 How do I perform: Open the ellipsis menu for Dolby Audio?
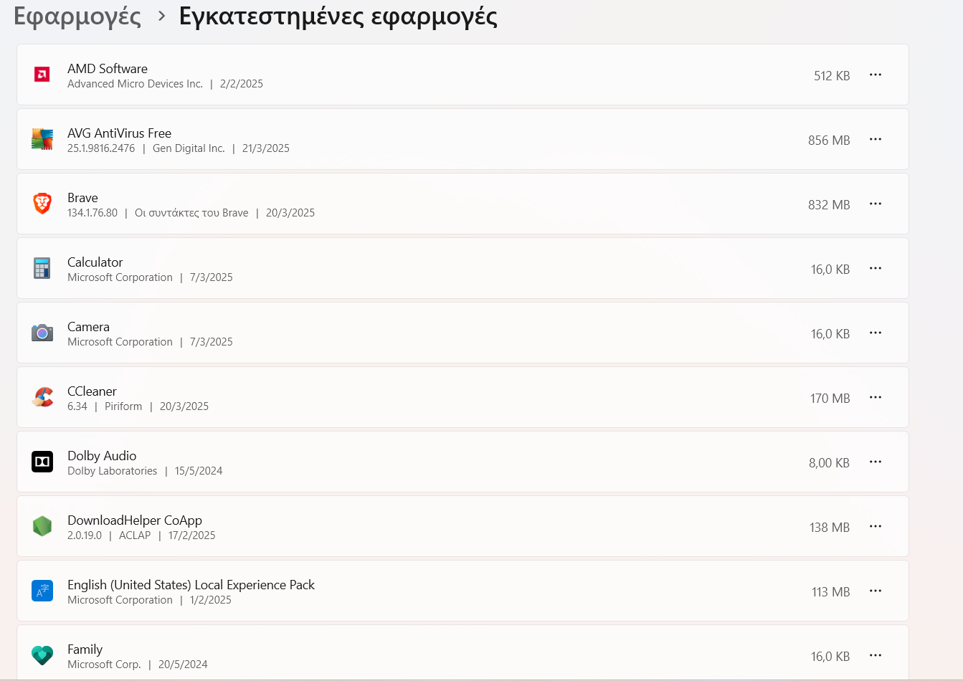point(876,462)
